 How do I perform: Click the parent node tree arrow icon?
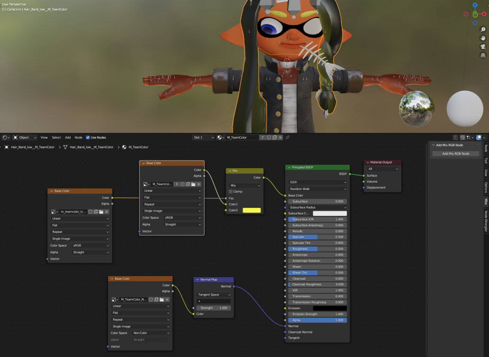point(455,137)
